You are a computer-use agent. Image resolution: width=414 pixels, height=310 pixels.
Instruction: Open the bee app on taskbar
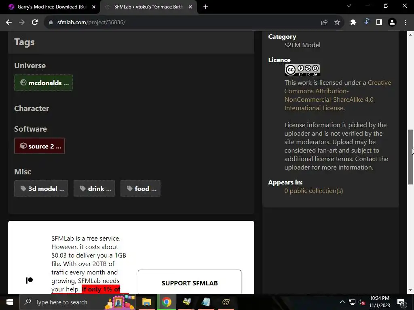click(x=187, y=302)
